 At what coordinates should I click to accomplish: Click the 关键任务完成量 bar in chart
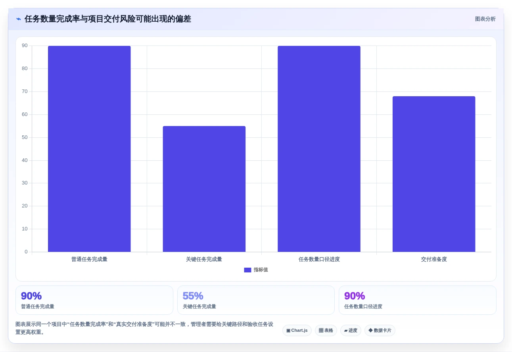(x=204, y=189)
